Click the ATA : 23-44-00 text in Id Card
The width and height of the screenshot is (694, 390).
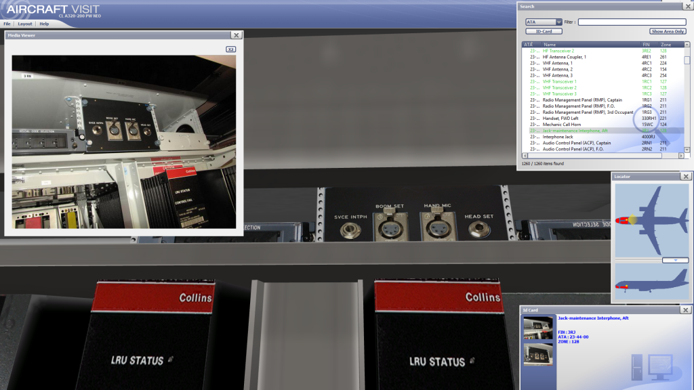point(573,337)
